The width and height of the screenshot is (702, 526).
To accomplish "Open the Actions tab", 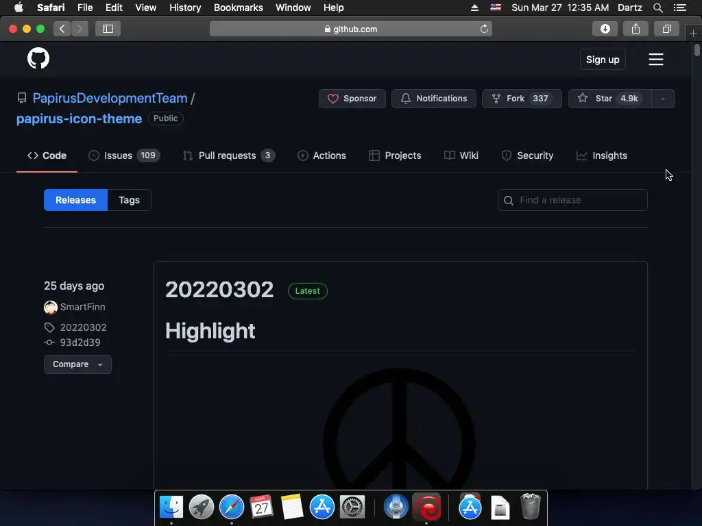I will point(322,155).
